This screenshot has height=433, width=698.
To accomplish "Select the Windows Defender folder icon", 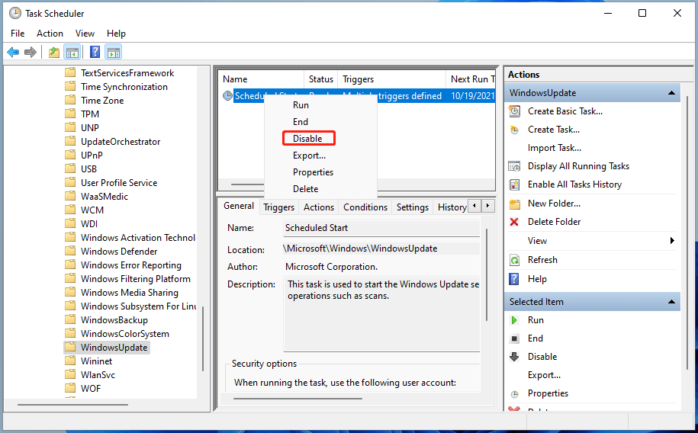I will [70, 251].
